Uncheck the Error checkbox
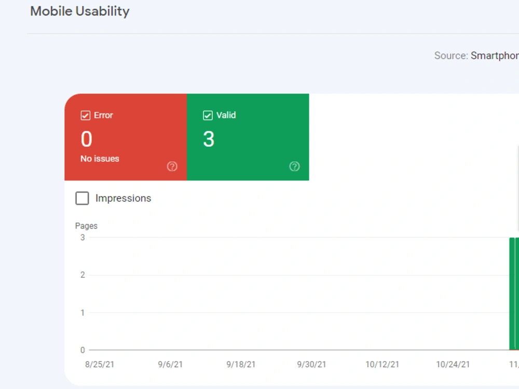Viewport: 519px width, 389px height. 86,116
